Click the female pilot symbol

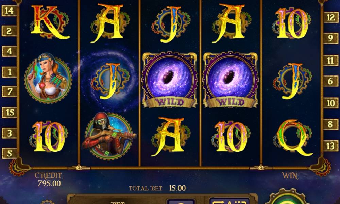point(48,78)
